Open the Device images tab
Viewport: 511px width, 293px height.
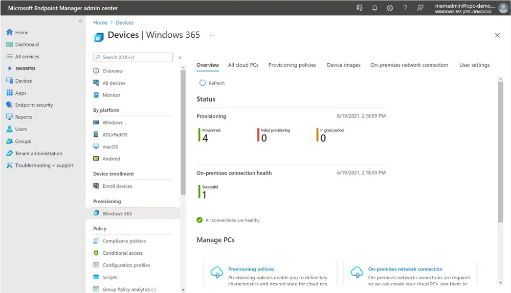[x=344, y=65]
